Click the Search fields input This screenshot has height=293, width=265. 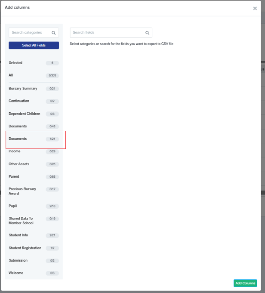pos(111,33)
